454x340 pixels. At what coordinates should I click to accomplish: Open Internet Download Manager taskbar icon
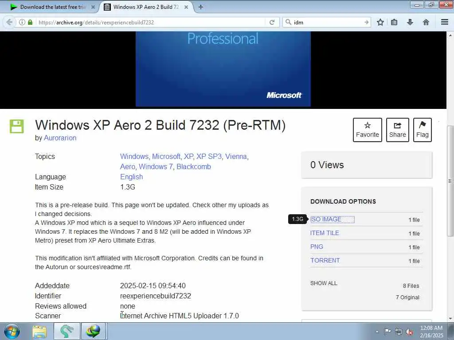93,331
